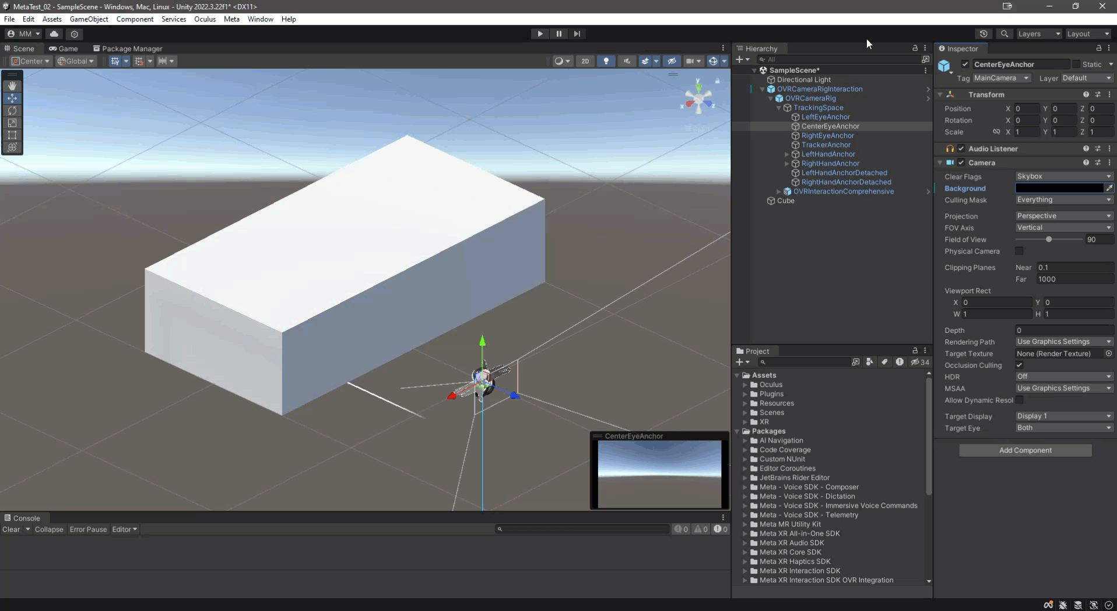Open the Undo History icon

[x=983, y=34]
